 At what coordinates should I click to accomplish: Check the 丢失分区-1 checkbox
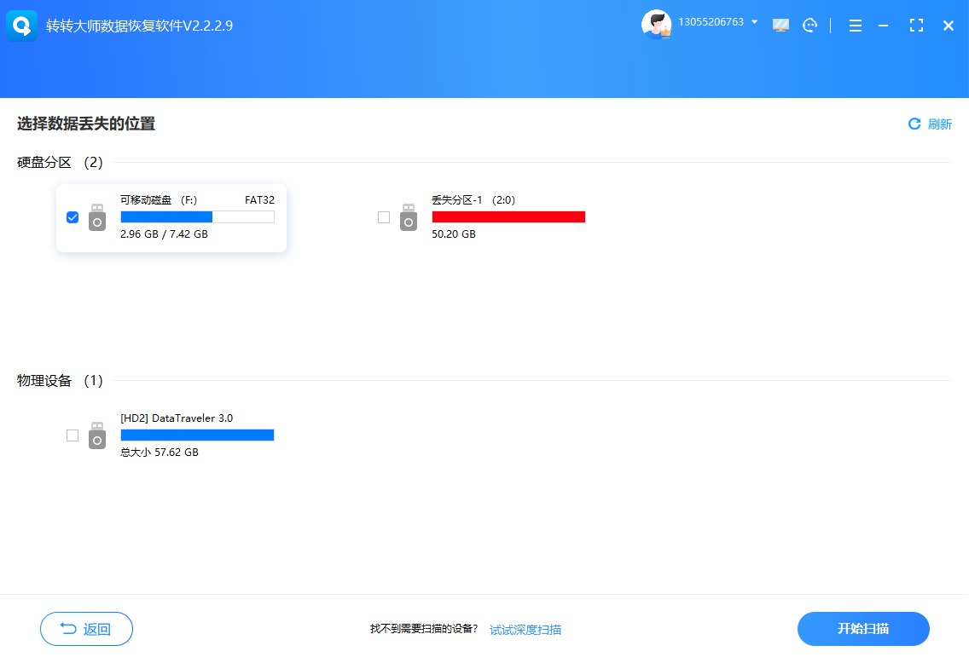(384, 217)
